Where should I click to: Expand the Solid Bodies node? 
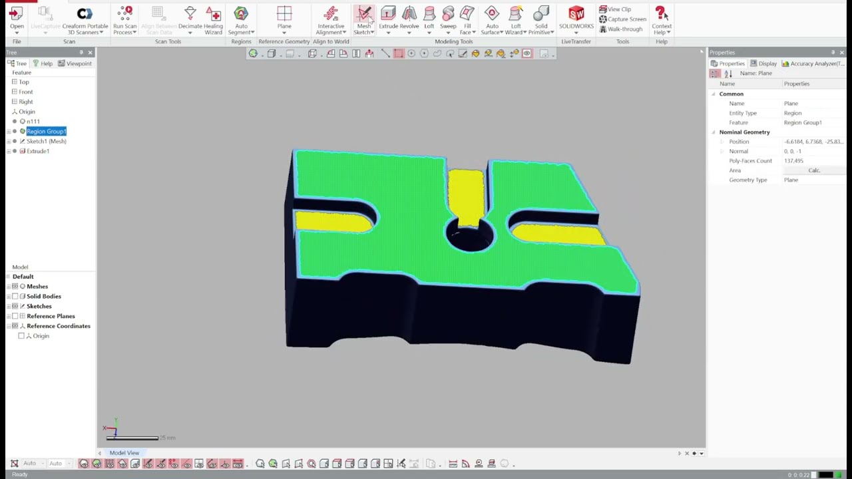click(x=8, y=297)
